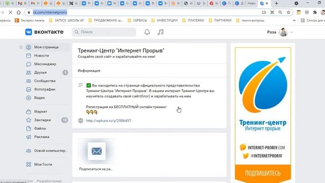
Task: Open 'Мессенджер' in sidebar
Action: point(45,64)
